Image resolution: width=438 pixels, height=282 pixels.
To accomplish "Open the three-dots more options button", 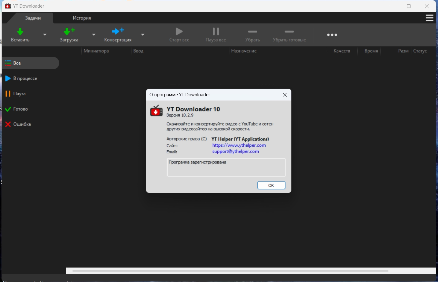I will 332,35.
